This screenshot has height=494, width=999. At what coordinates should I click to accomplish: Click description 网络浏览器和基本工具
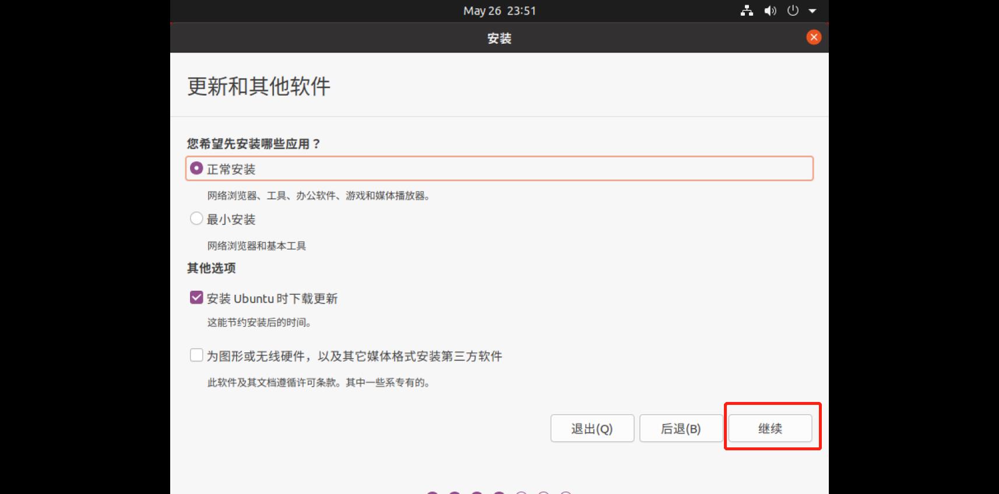click(256, 246)
